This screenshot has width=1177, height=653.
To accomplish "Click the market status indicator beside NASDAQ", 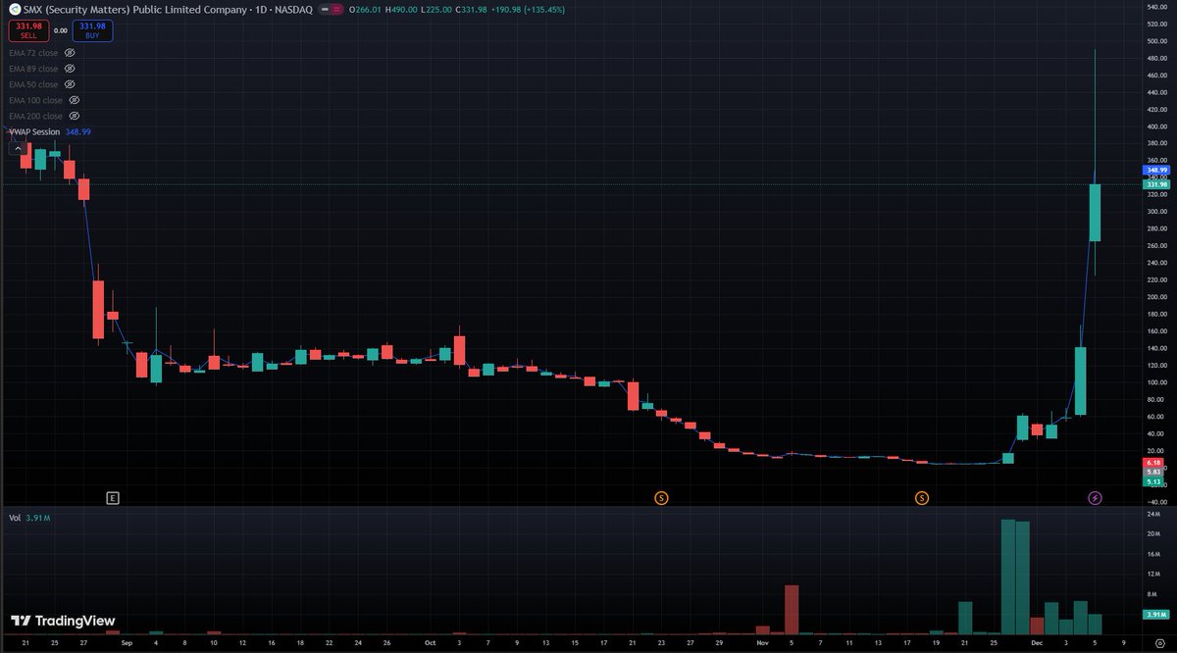I will tap(327, 10).
